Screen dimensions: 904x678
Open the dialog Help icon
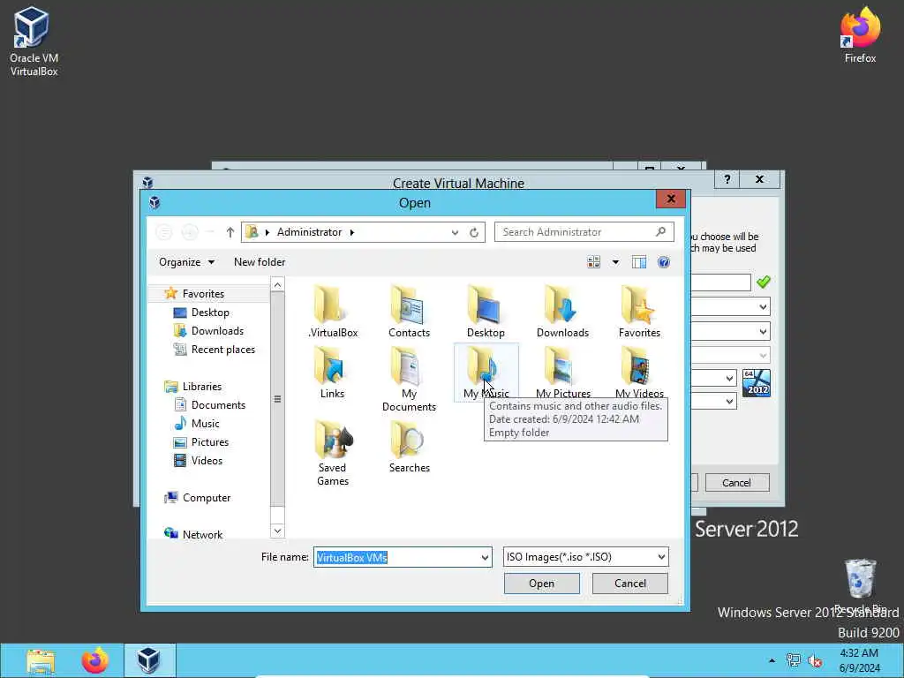[x=664, y=262]
